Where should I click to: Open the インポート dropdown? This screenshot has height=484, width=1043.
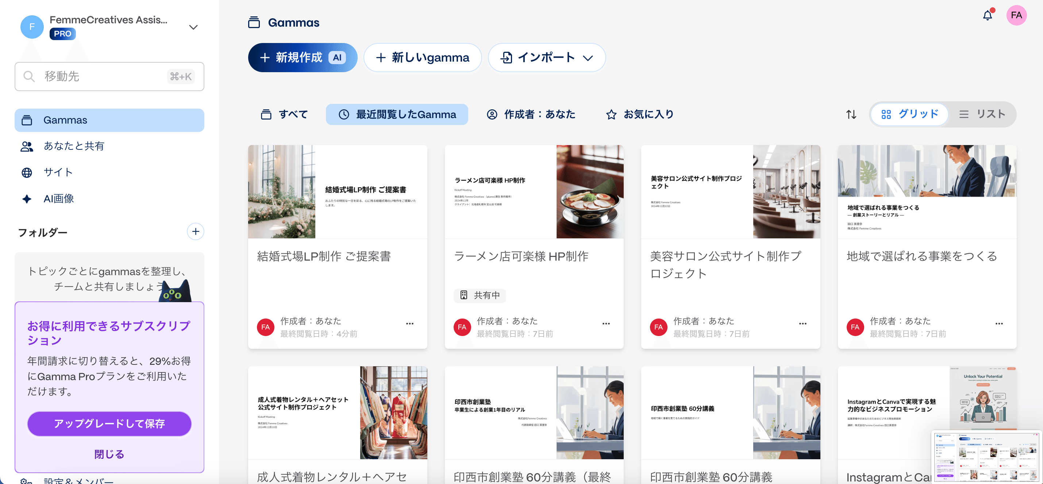[547, 58]
